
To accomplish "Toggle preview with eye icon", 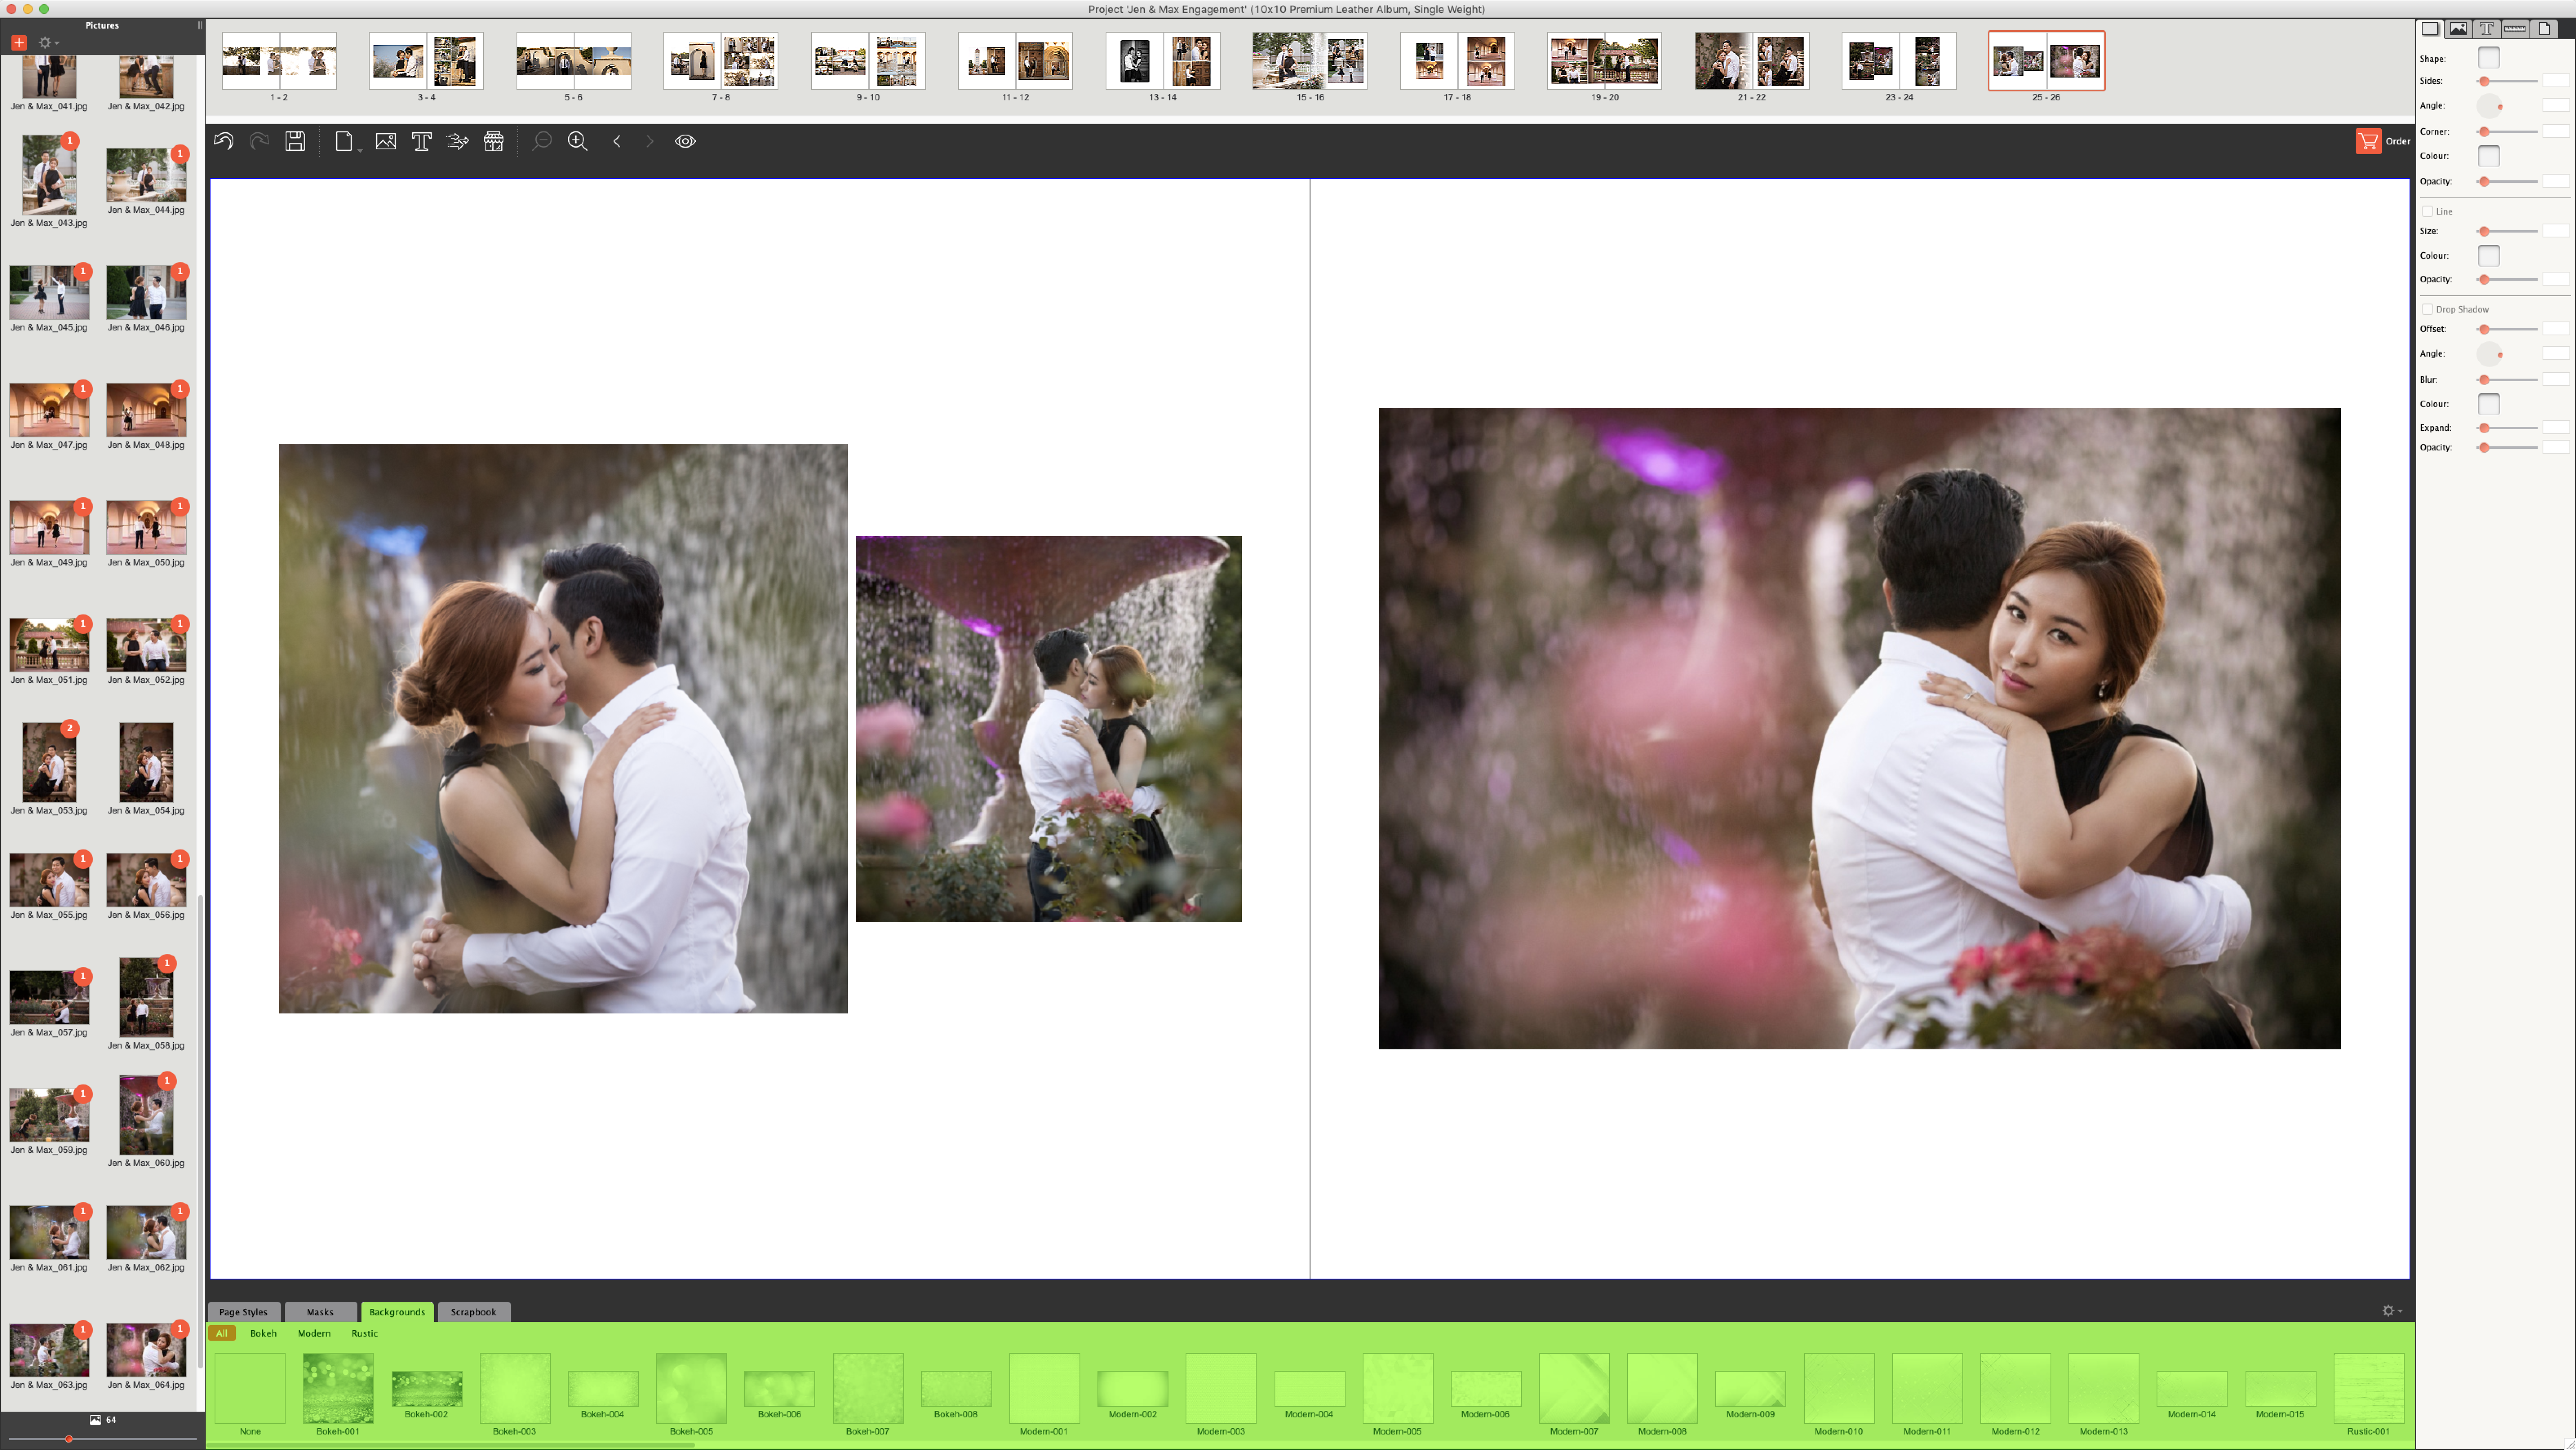I will coord(685,141).
